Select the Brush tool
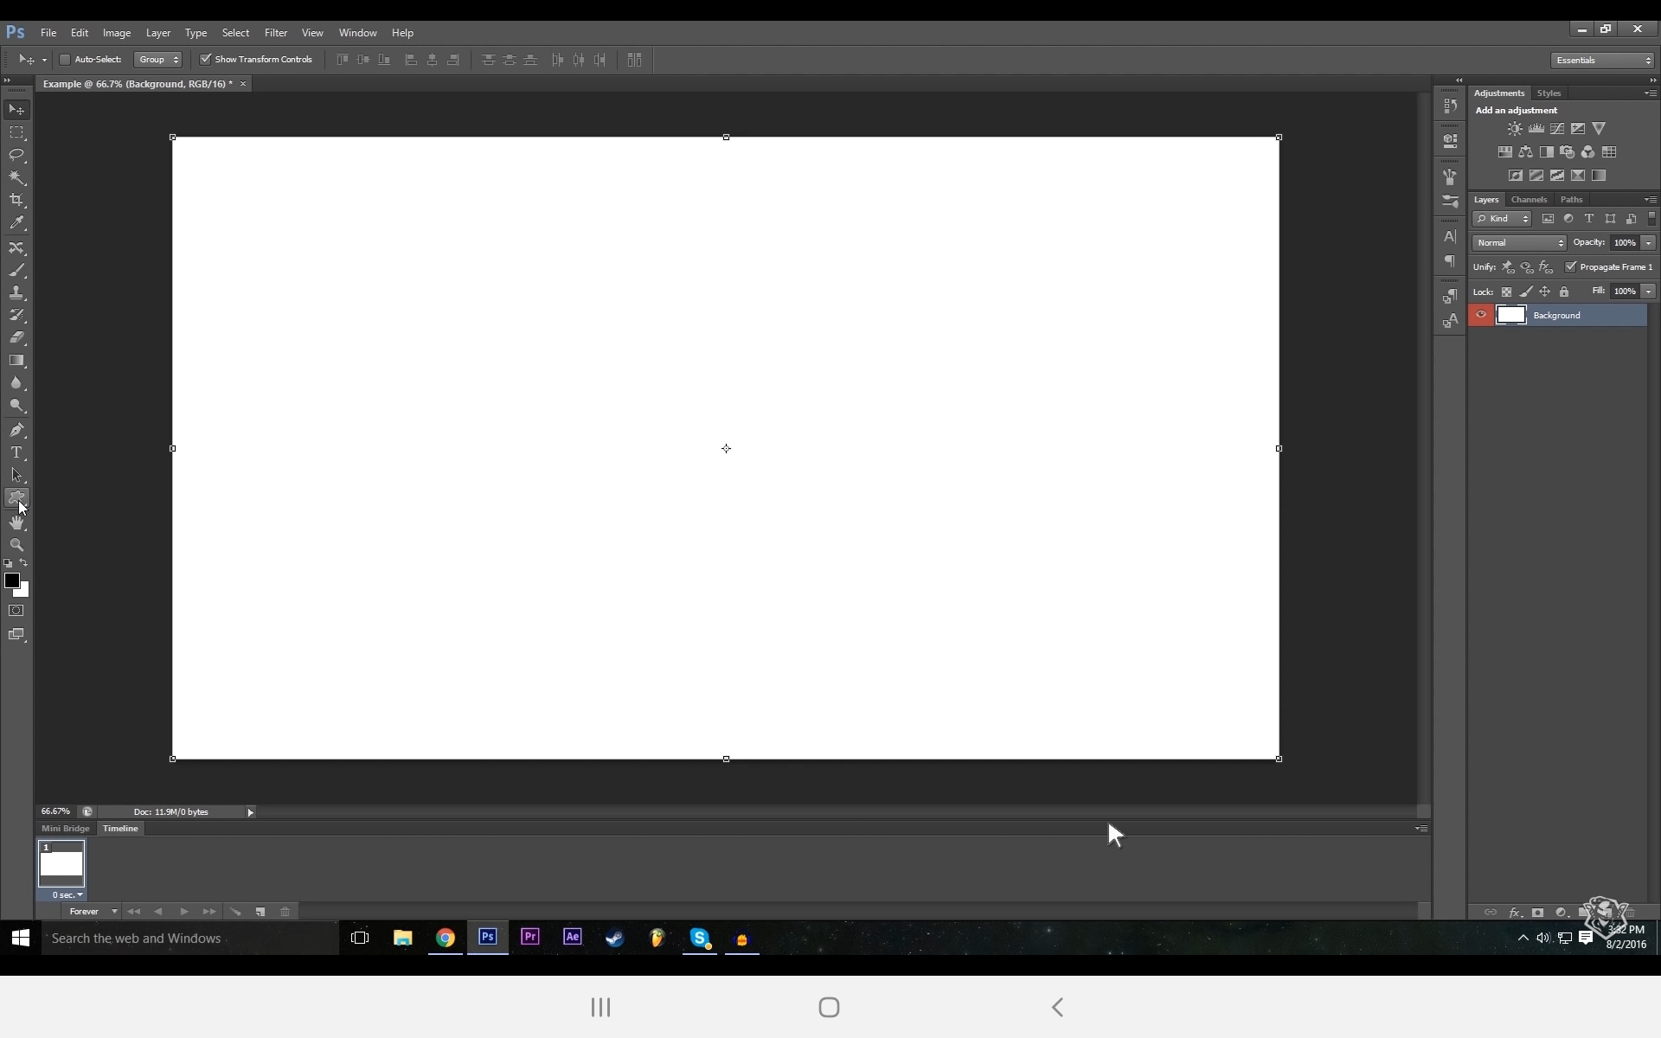This screenshot has height=1038, width=1661. (16, 270)
